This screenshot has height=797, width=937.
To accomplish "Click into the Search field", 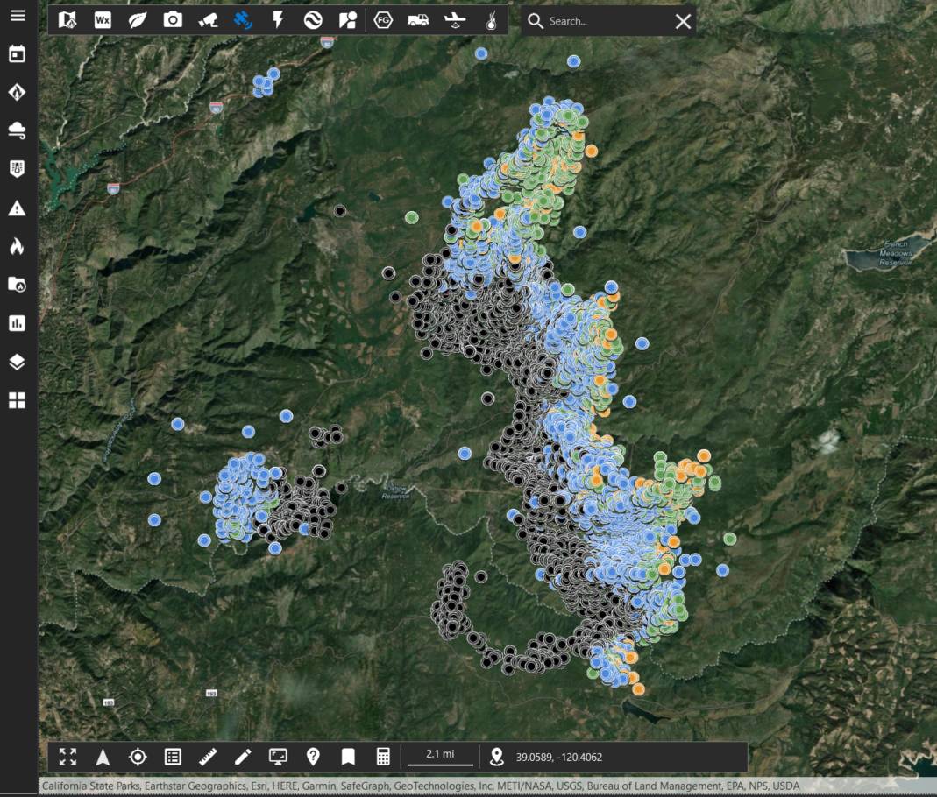I will pos(605,21).
